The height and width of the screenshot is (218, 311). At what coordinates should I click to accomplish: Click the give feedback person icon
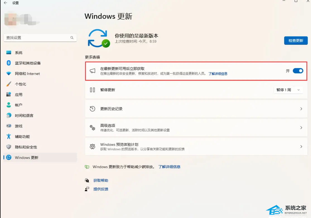[x=87, y=189]
